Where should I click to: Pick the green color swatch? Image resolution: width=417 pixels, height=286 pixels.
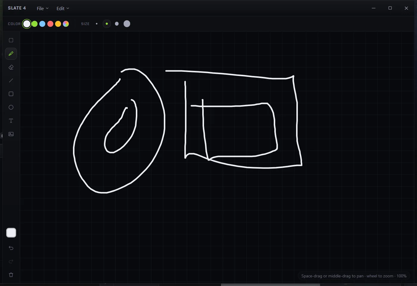pyautogui.click(x=35, y=24)
